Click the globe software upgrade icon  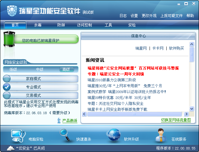tap(113, 135)
